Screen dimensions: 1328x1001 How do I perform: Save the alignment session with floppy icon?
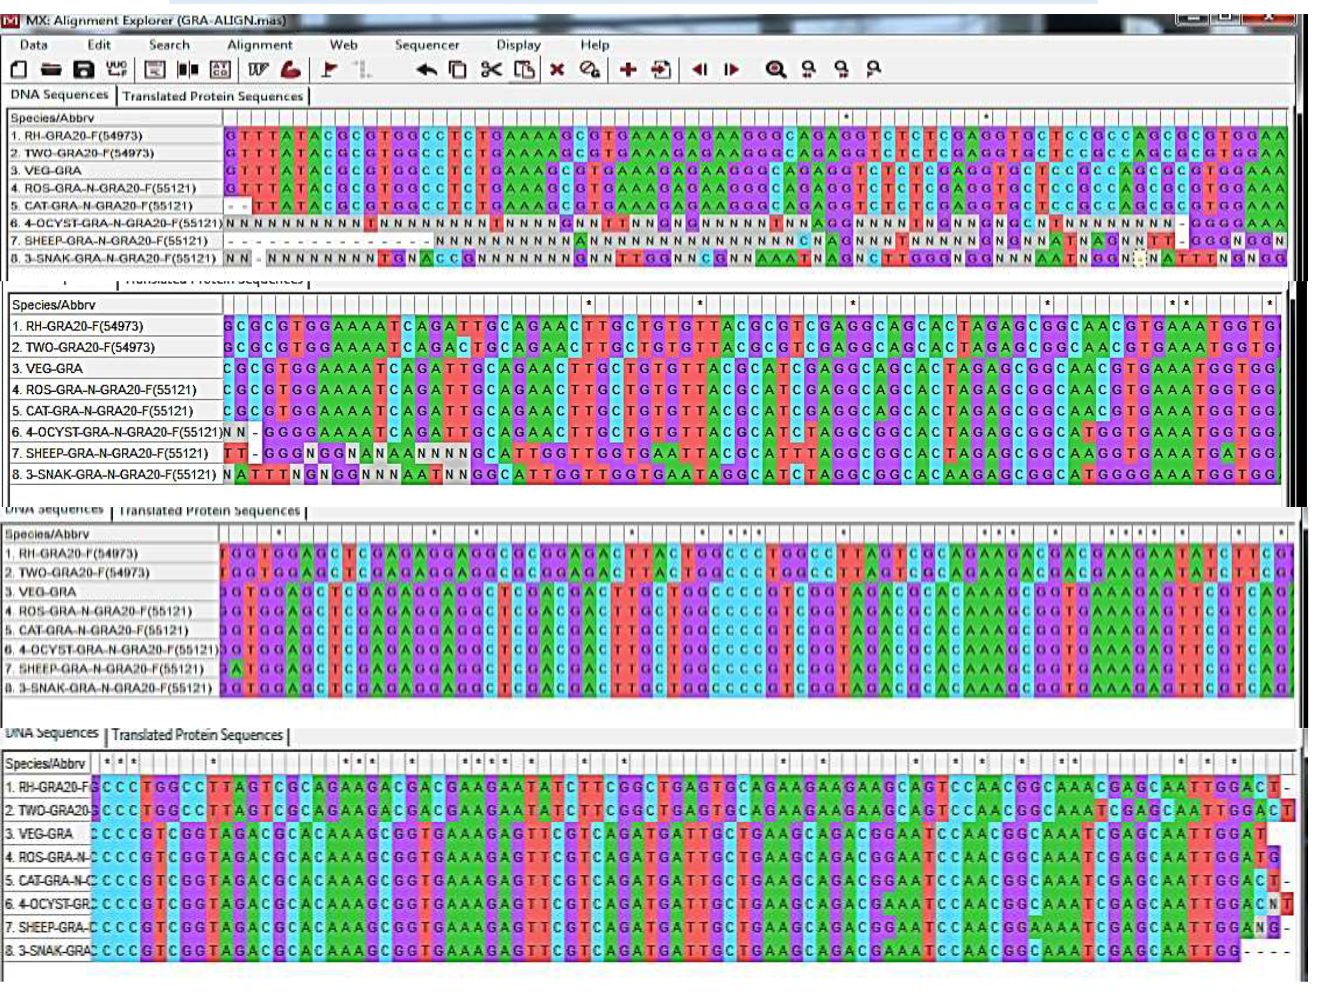coord(83,69)
